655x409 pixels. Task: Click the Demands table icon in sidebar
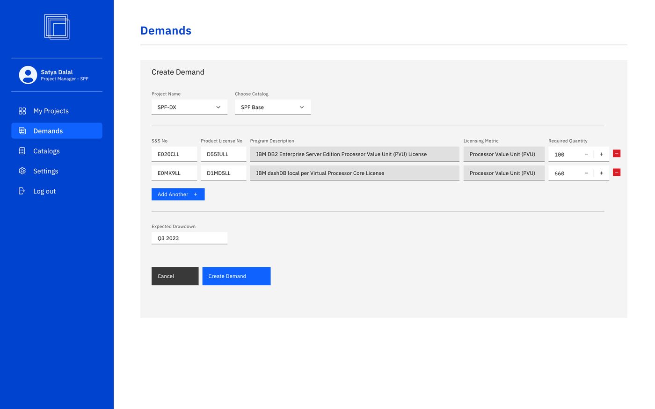click(x=22, y=131)
